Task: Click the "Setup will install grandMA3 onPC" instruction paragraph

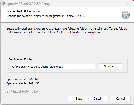Action: pos(67,30)
